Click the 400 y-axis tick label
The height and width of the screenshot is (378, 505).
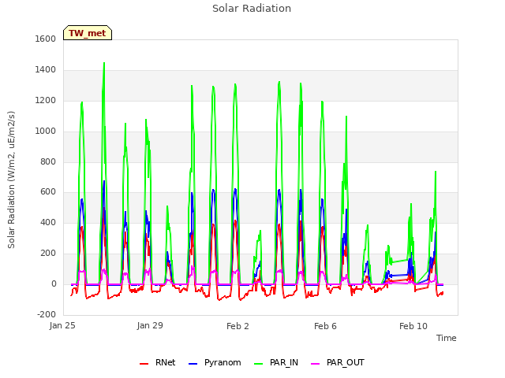click(48, 222)
